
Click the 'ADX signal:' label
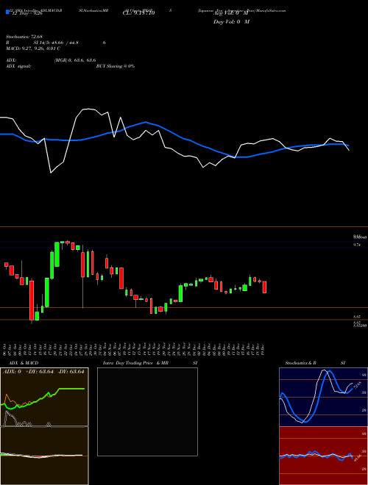tap(18, 66)
